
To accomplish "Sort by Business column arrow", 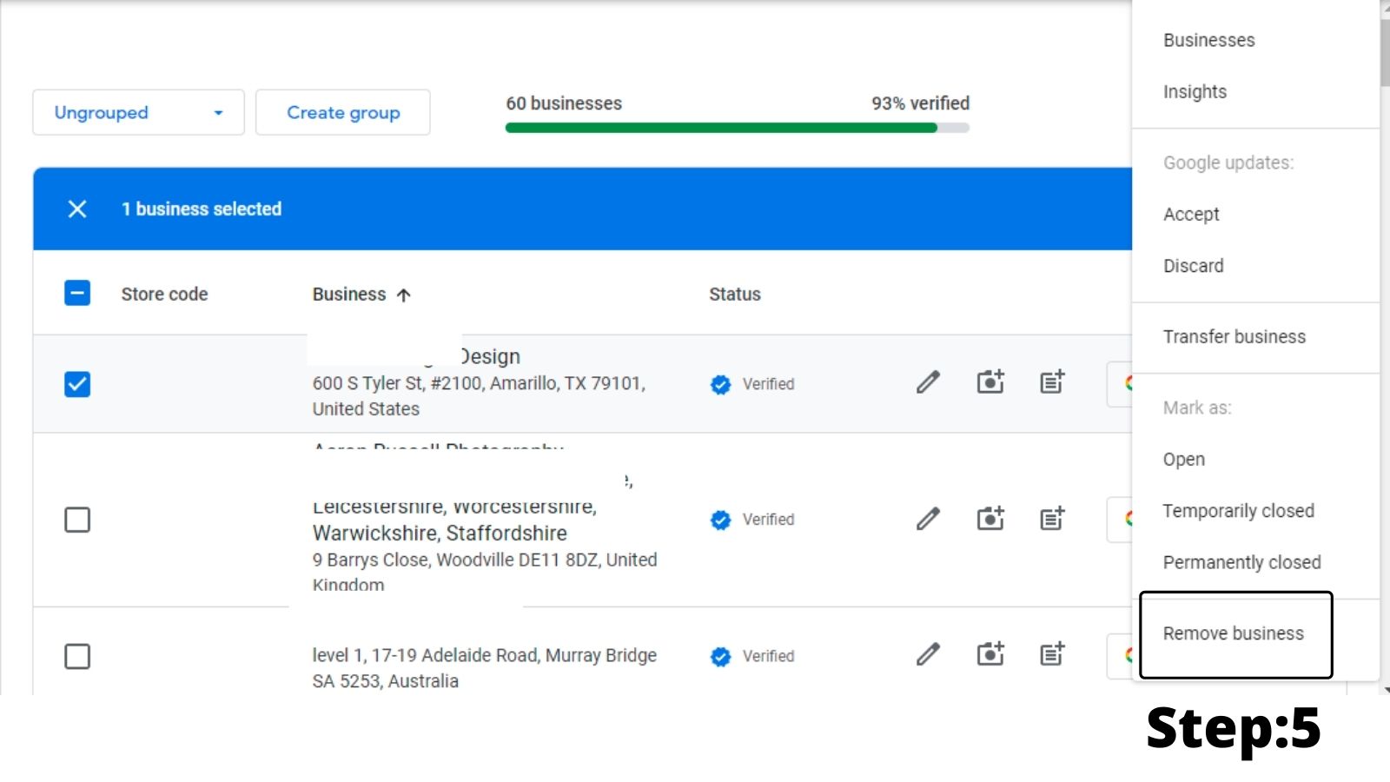I will coord(403,295).
